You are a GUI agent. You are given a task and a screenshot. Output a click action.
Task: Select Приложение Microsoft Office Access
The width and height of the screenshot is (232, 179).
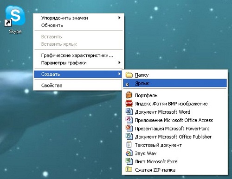(x=175, y=120)
